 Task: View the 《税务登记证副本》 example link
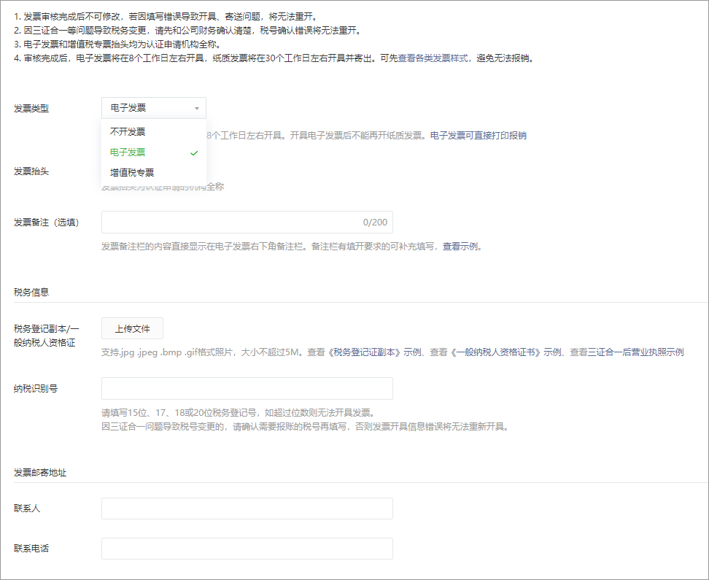363,352
